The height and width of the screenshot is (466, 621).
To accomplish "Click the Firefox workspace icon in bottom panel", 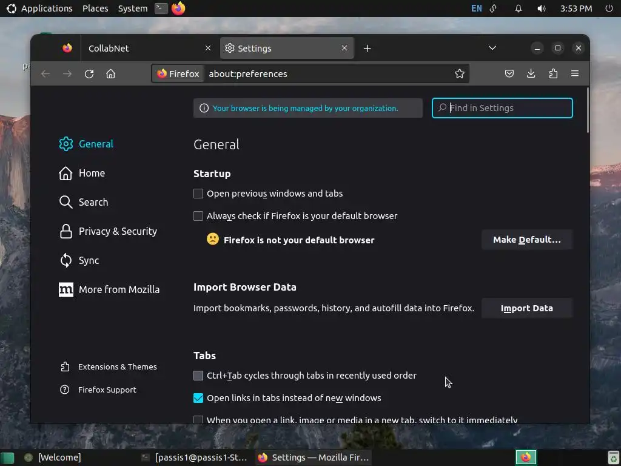I will point(526,458).
